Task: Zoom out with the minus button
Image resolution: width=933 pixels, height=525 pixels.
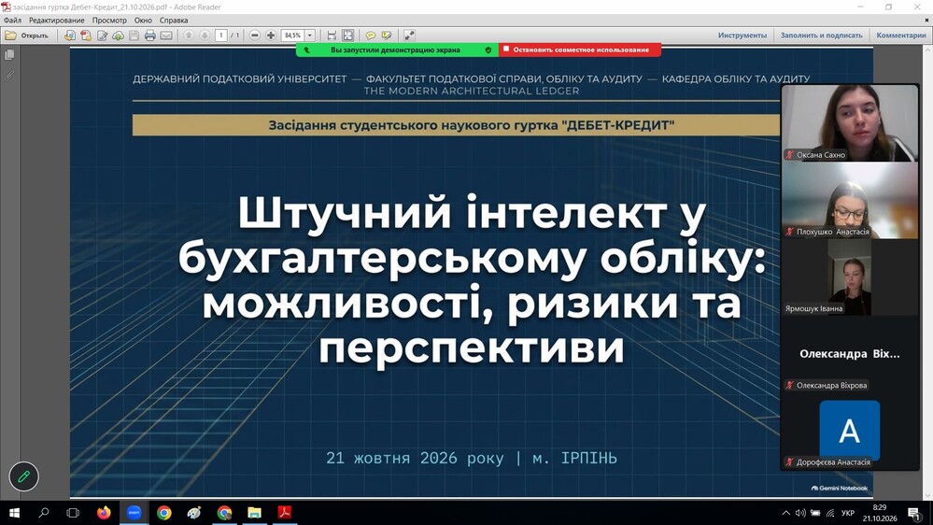Action: 255,35
